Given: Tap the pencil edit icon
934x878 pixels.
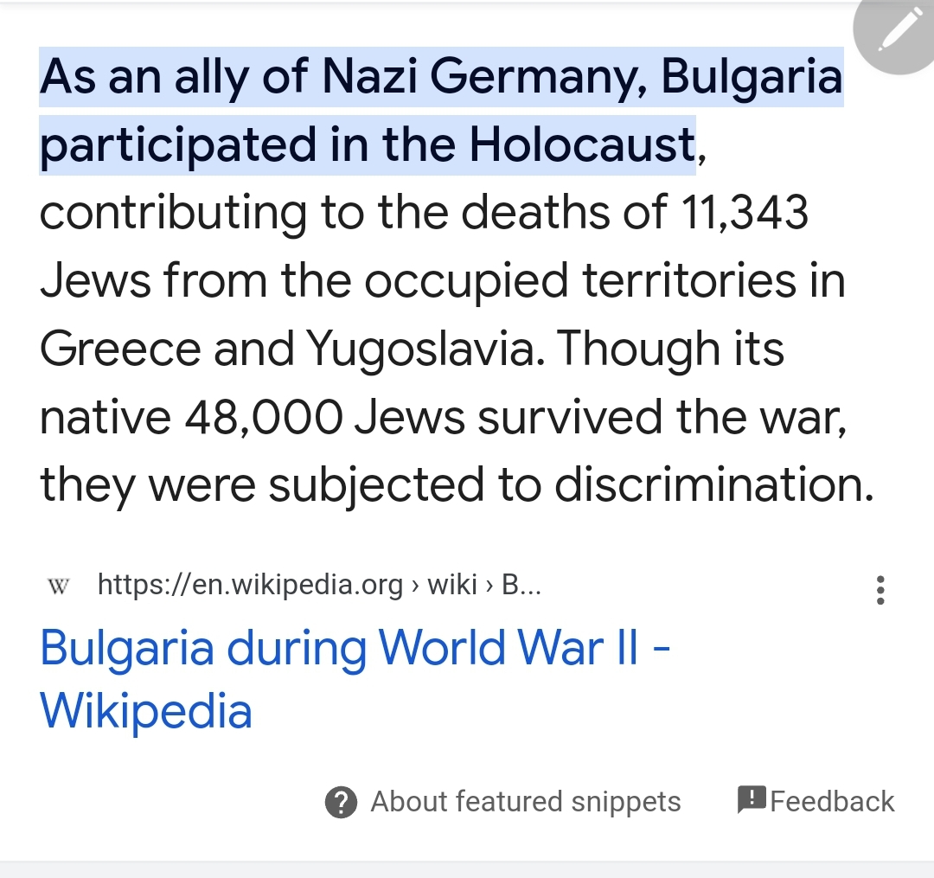Looking at the screenshot, I should [898, 31].
